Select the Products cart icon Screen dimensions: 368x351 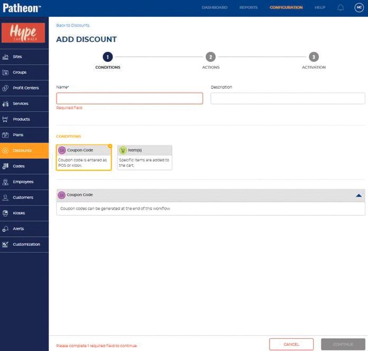pos(6,119)
